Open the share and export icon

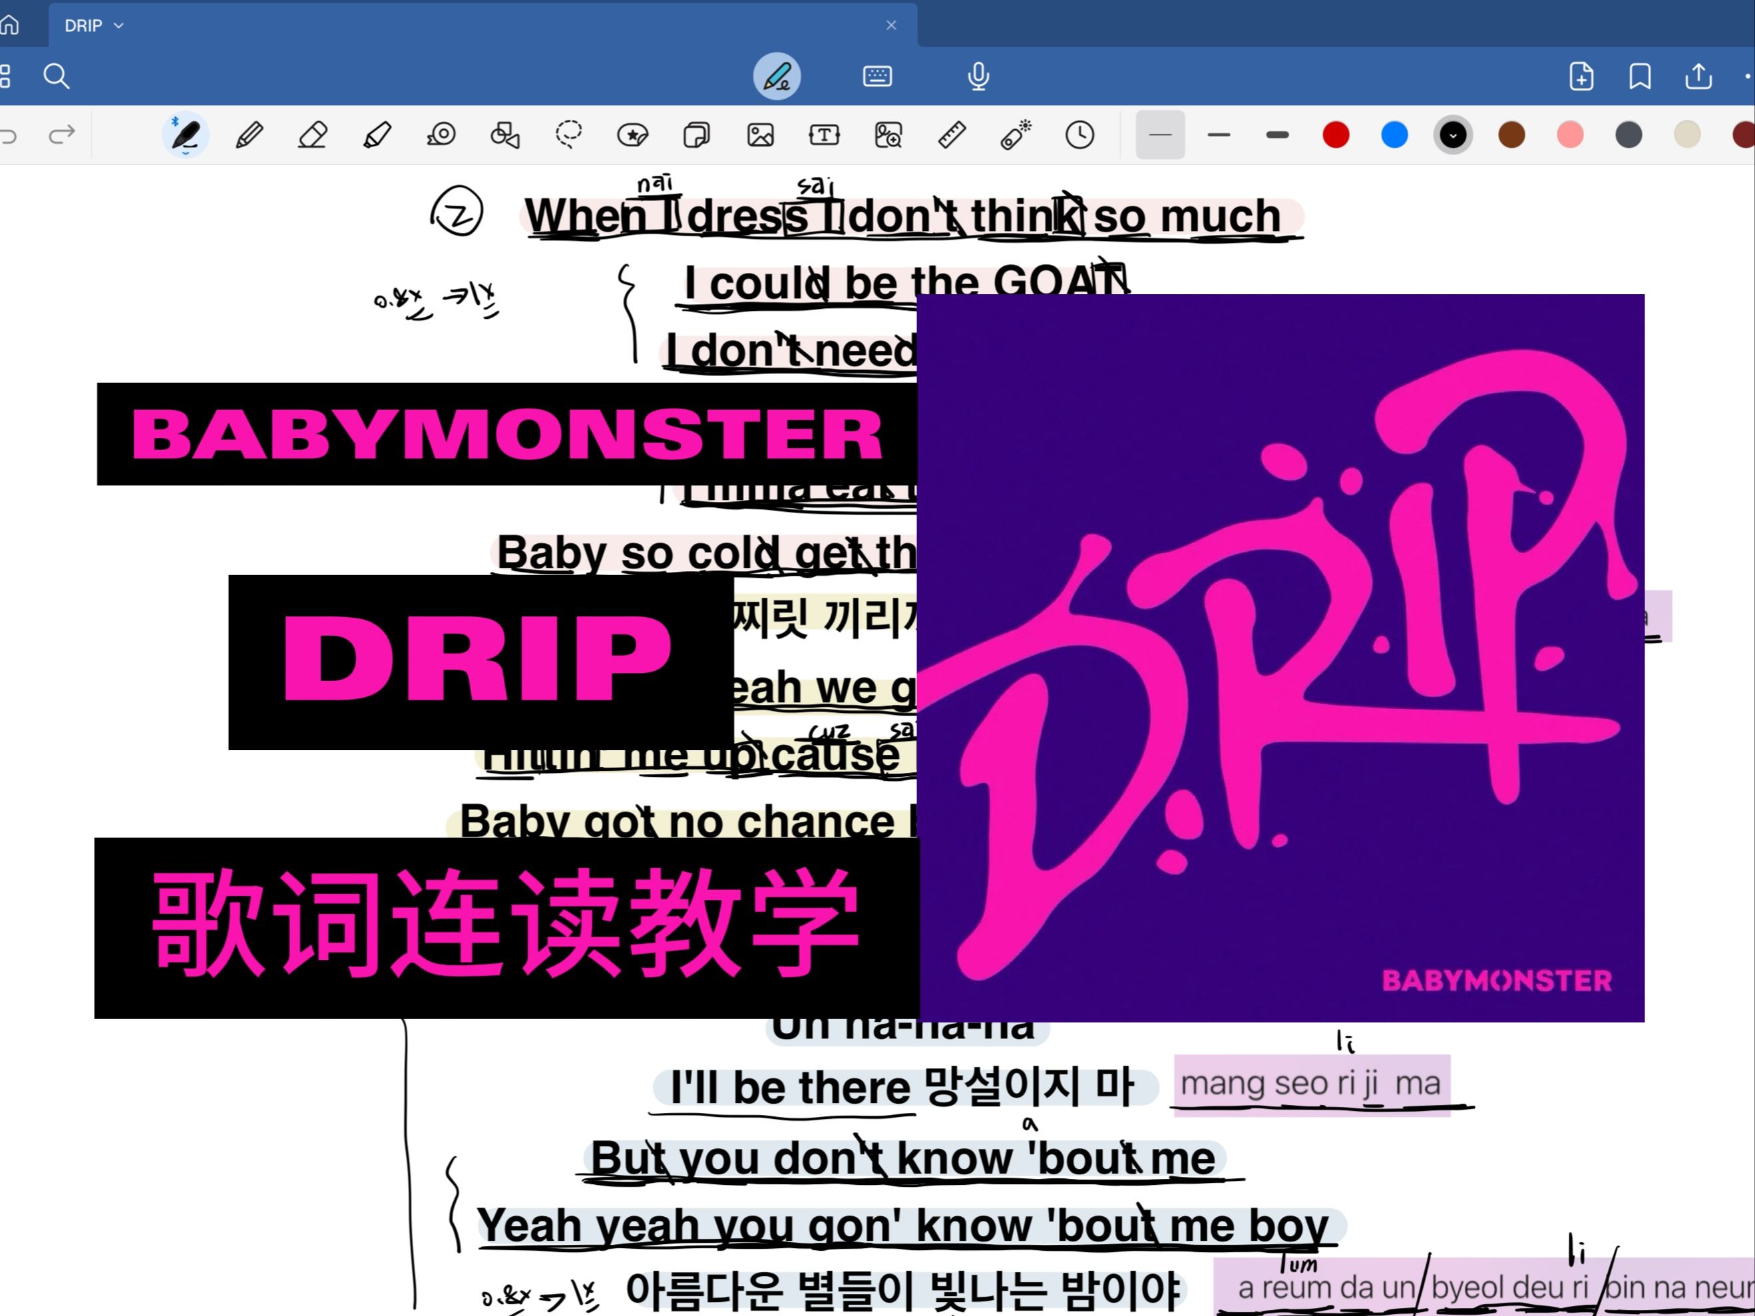click(1698, 76)
